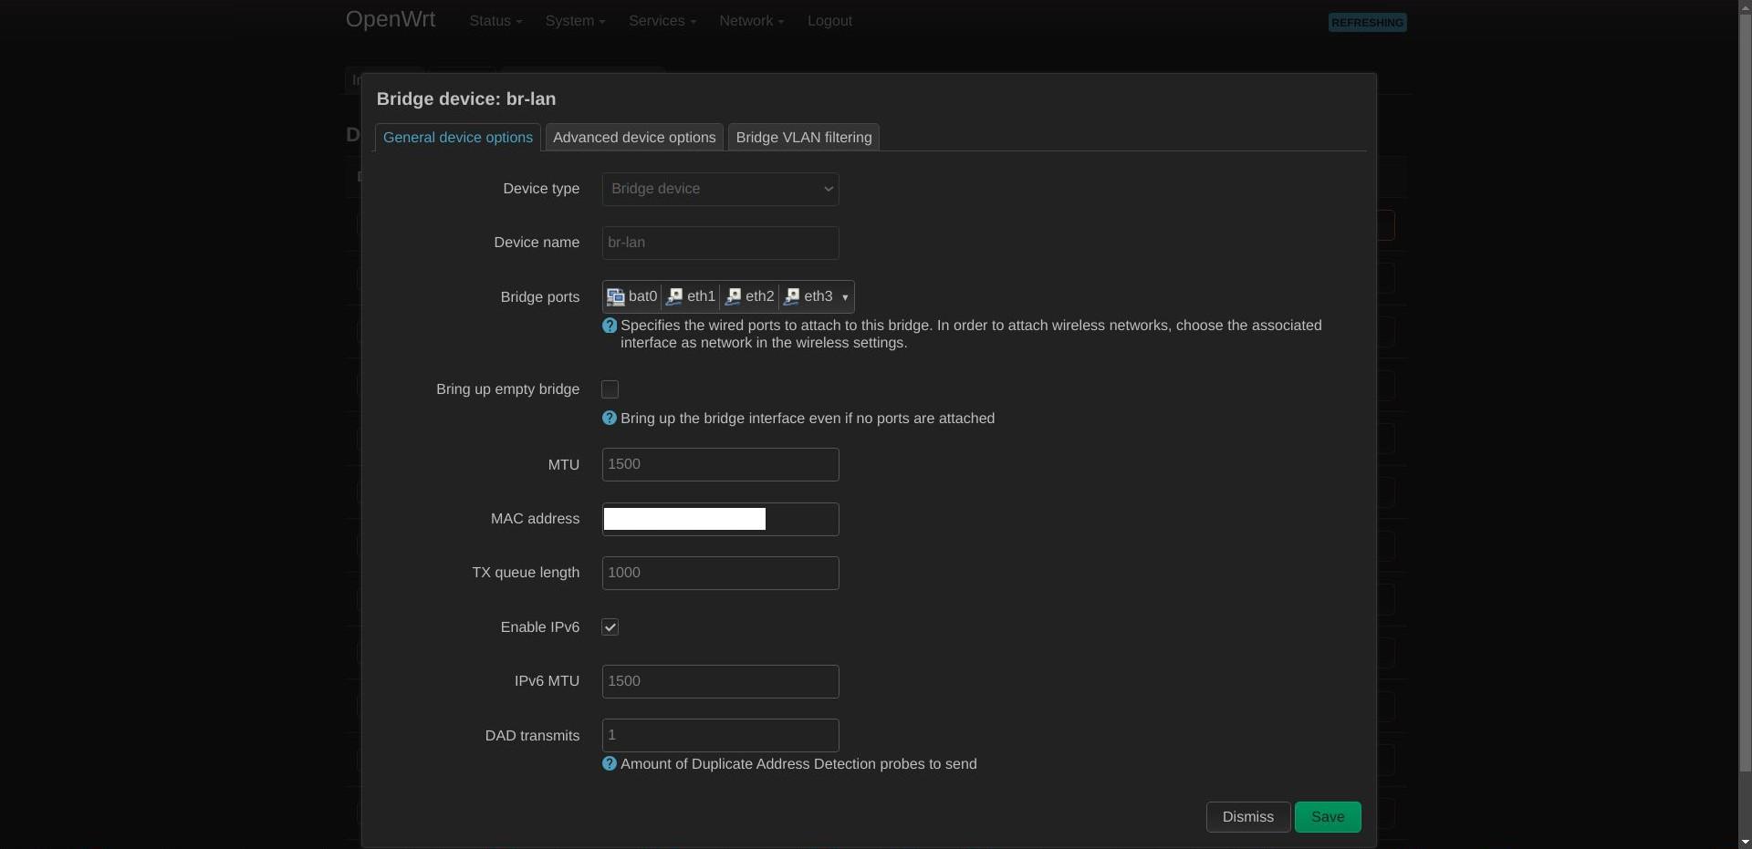The image size is (1752, 849).
Task: Toggle Bring up empty bridge checkbox
Action: coord(610,389)
